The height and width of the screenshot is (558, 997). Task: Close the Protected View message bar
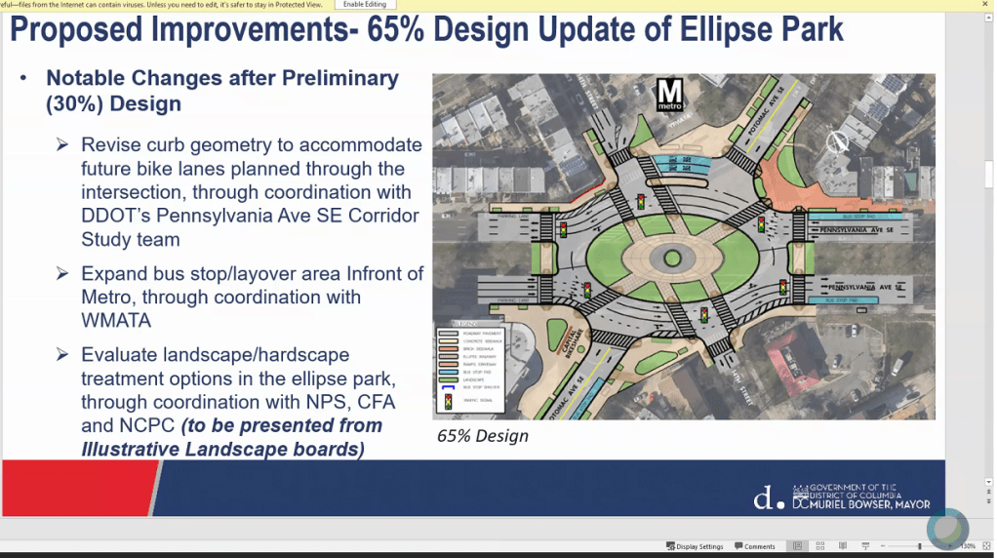pyautogui.click(x=985, y=5)
